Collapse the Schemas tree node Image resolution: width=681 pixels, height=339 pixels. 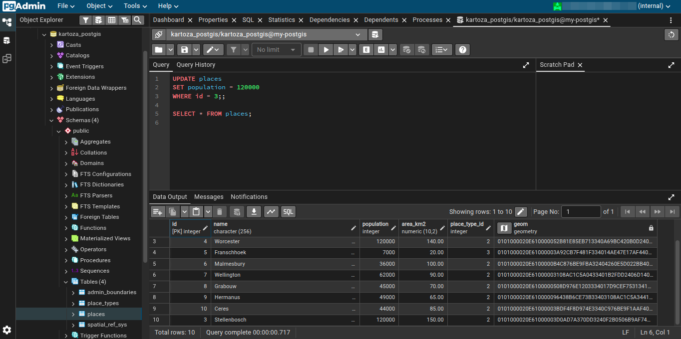point(51,120)
